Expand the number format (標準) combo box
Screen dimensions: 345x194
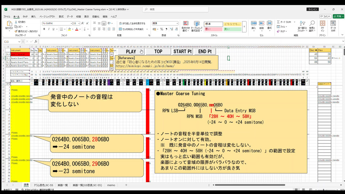(x=177, y=23)
